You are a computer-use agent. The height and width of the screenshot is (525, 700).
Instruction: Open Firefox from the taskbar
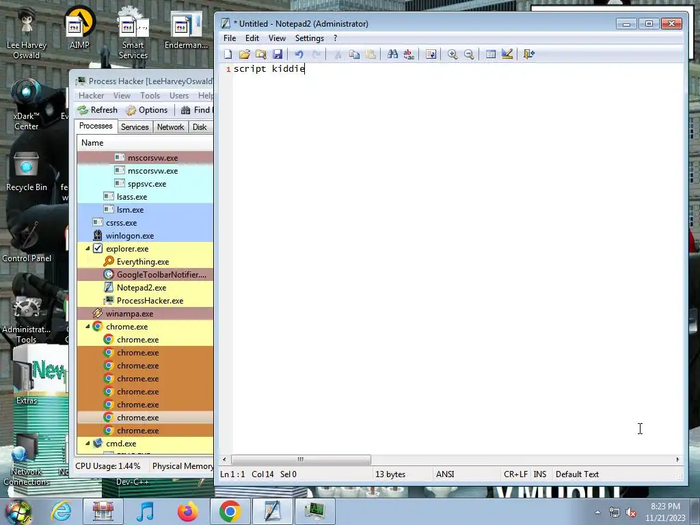coord(188,511)
